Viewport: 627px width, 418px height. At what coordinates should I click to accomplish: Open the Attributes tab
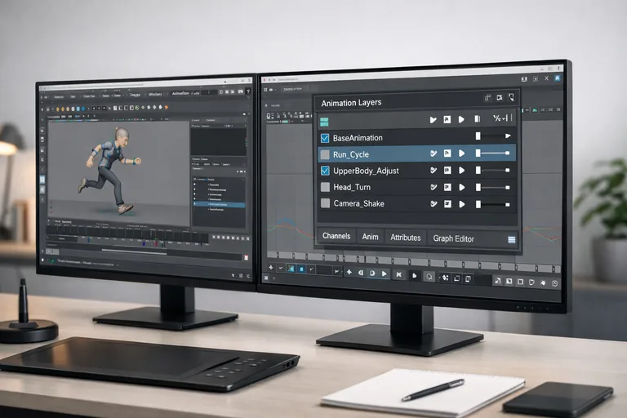[405, 238]
